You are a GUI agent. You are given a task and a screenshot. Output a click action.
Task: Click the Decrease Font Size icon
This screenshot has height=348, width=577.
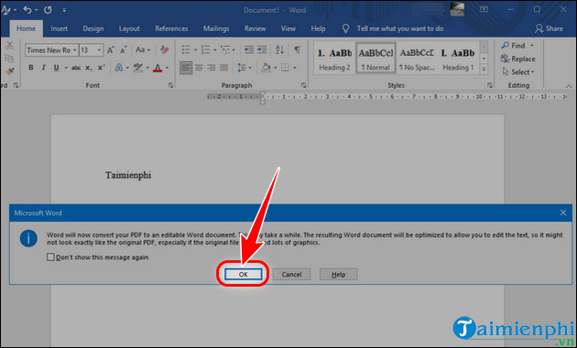124,50
